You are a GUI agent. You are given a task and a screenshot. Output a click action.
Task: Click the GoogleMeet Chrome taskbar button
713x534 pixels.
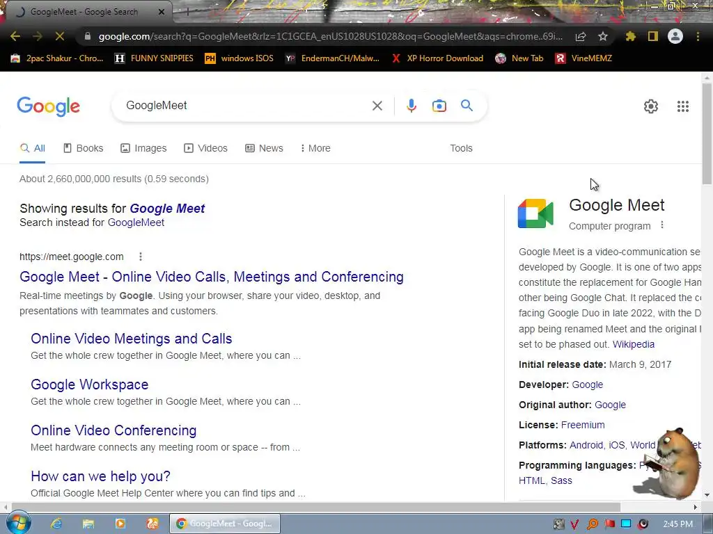[225, 524]
